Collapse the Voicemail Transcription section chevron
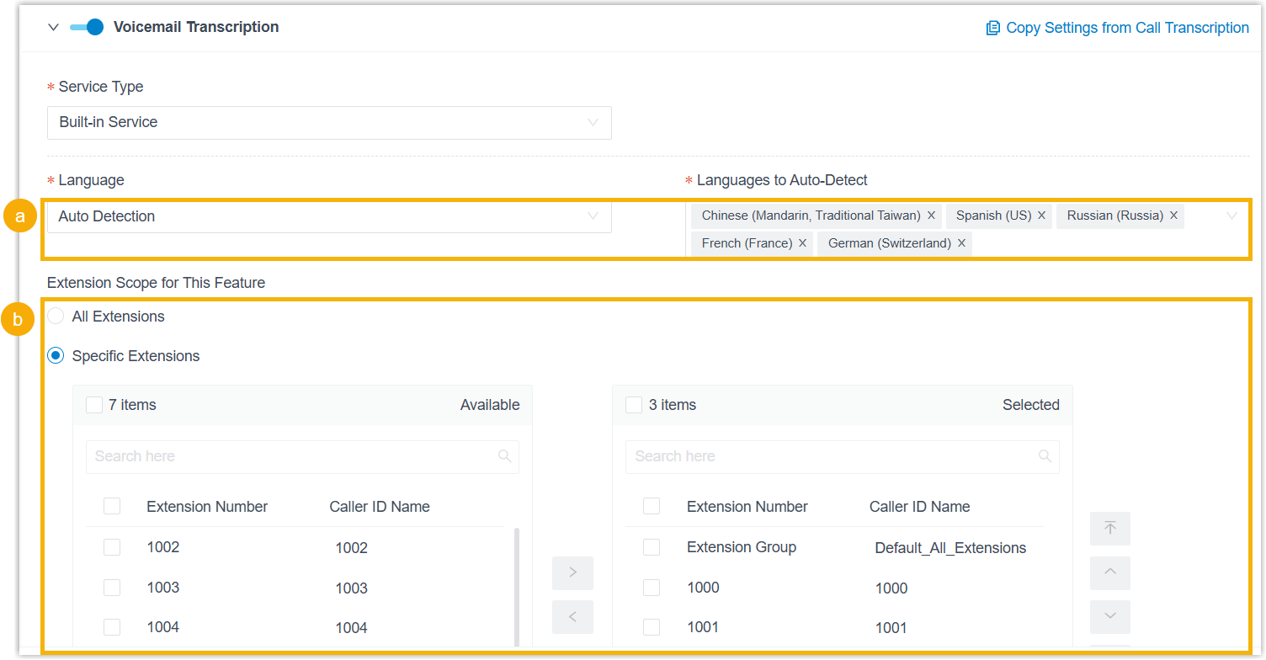Screen dimensions: 1266x660 tap(54, 27)
